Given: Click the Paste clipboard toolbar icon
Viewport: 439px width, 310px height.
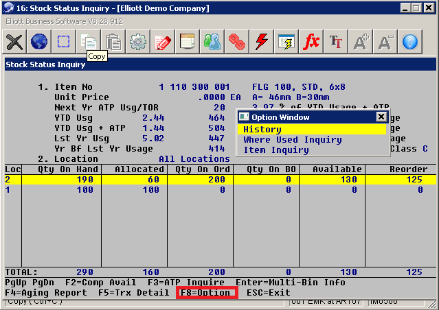Looking at the screenshot, I should click(x=113, y=42).
